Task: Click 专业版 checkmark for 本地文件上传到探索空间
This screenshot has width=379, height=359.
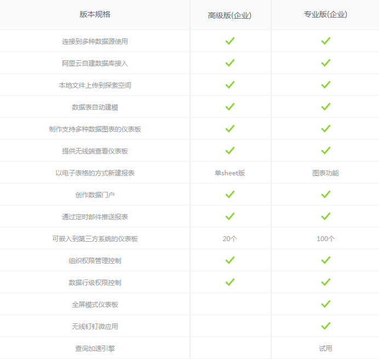Action: (325, 84)
